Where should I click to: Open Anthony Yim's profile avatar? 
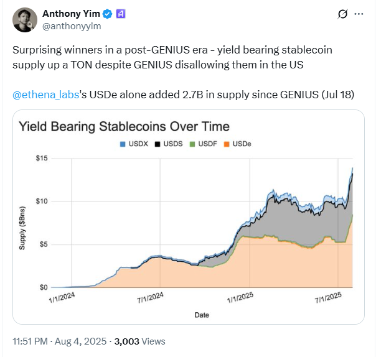click(x=25, y=20)
